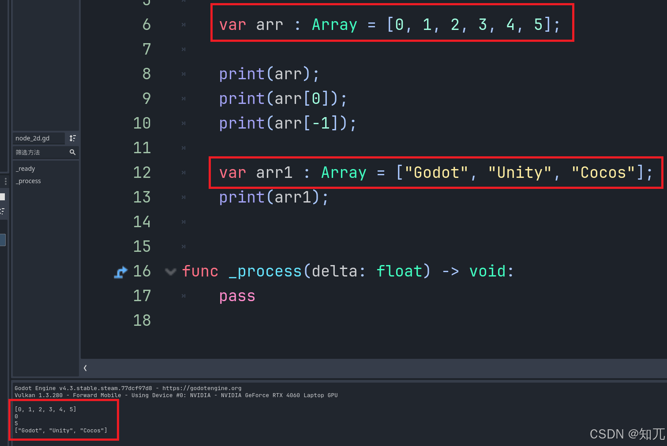Click the blue override arrow beside line 16
Viewport: 667px width, 446px height.
coord(120,272)
